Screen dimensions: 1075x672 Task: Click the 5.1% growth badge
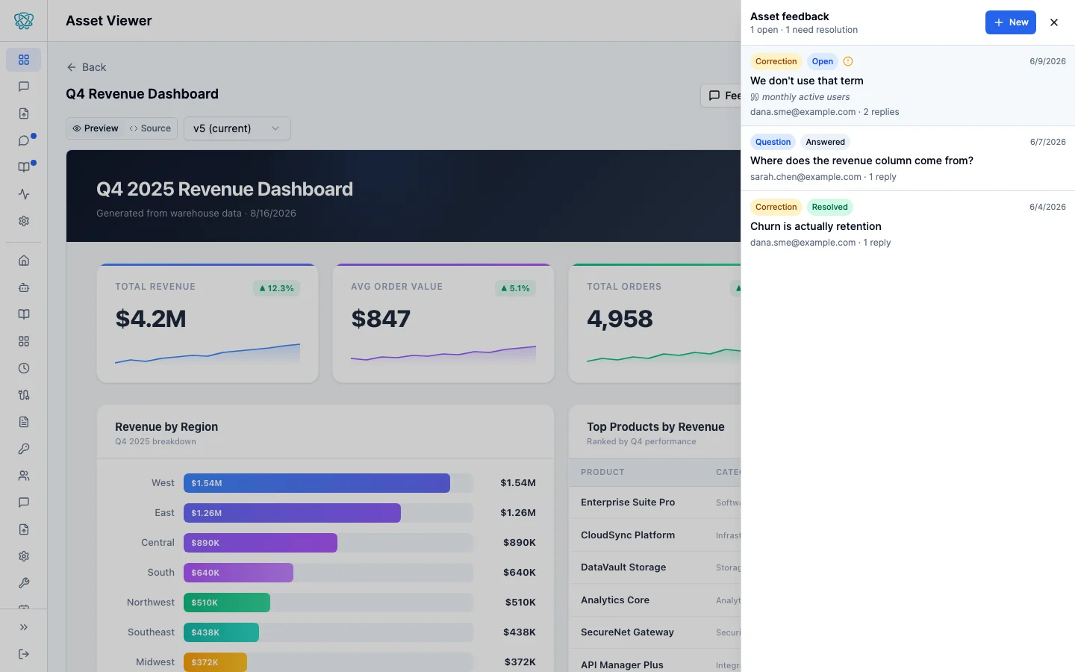(515, 288)
